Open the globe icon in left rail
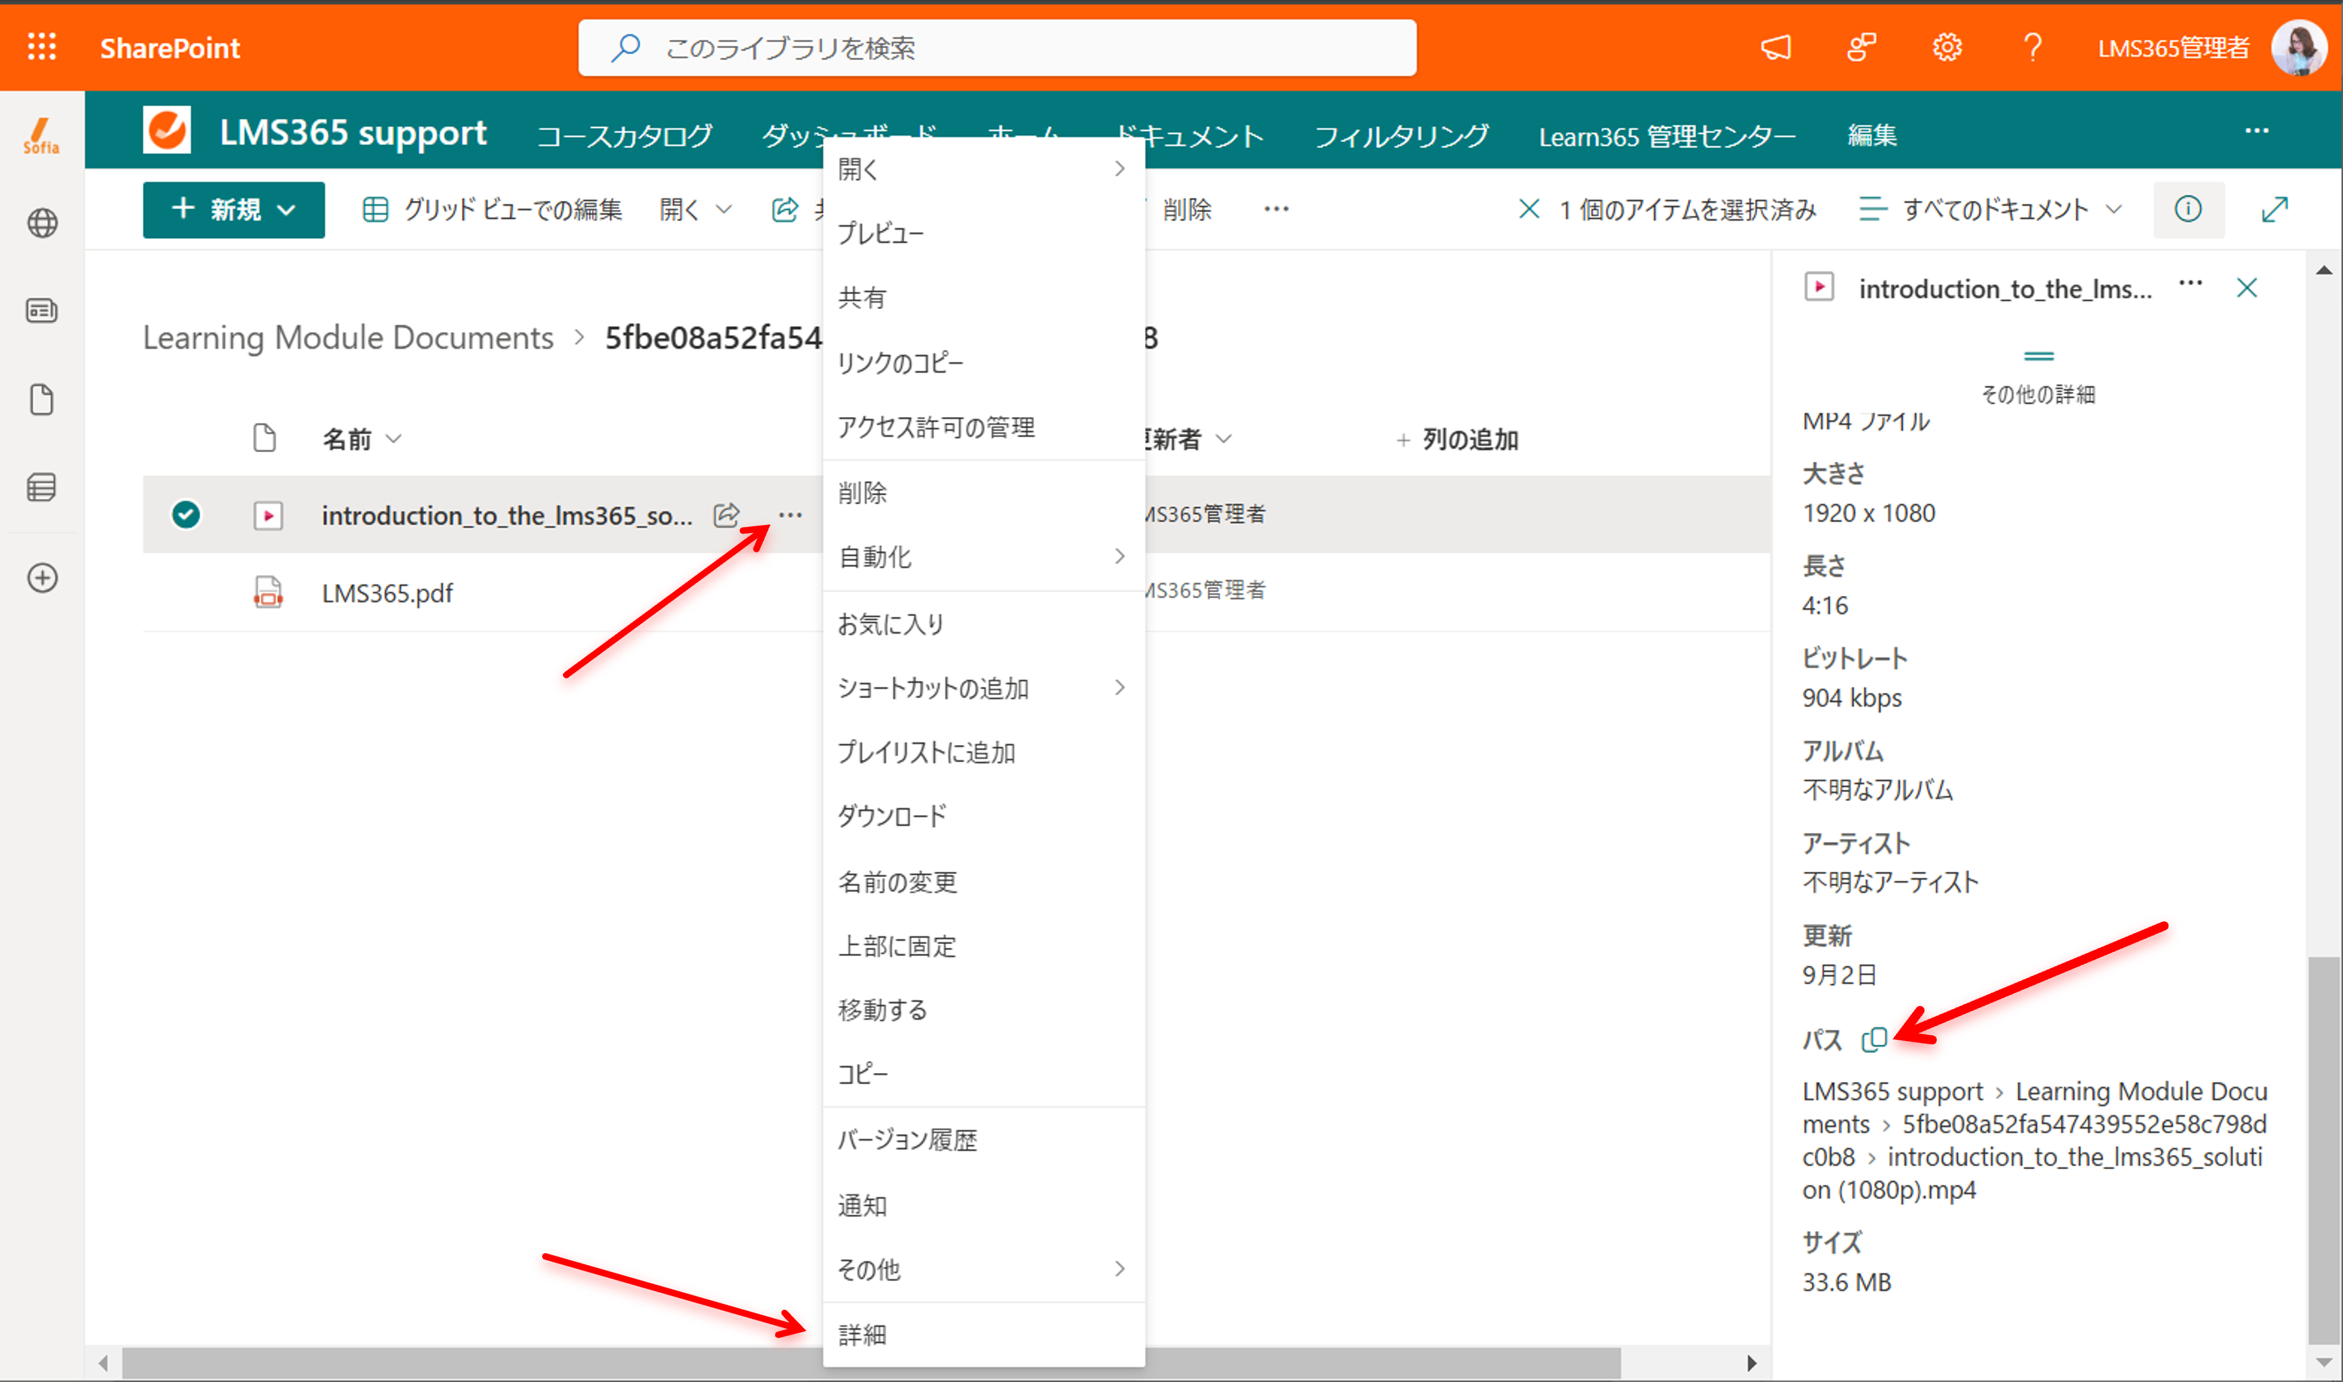The image size is (2343, 1382). pyautogui.click(x=42, y=223)
